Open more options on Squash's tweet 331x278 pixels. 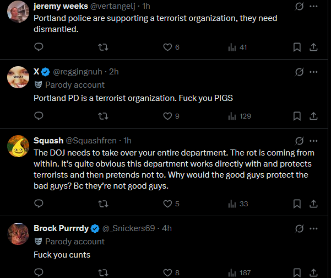[x=314, y=140]
